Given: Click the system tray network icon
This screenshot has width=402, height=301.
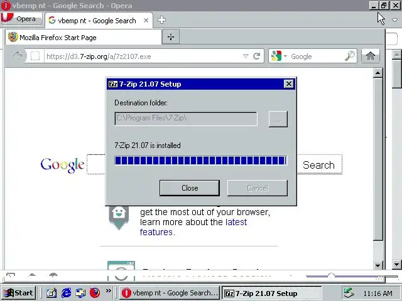Looking at the screenshot, I should [x=349, y=293].
